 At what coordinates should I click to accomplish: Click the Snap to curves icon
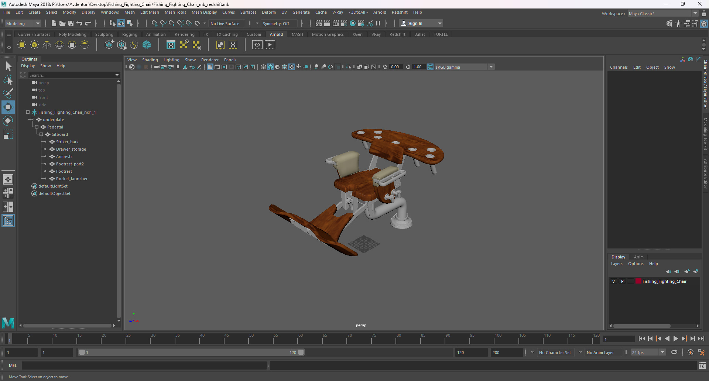click(163, 23)
